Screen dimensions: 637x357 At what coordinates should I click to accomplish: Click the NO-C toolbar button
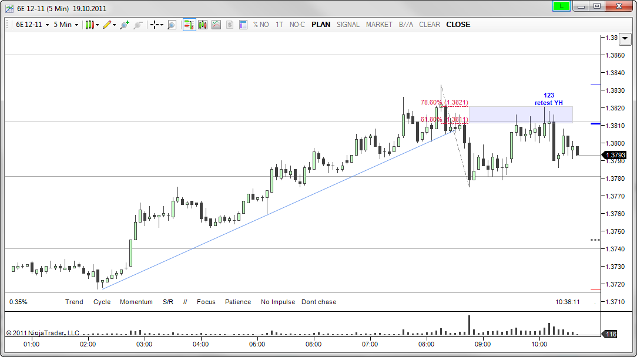coord(297,25)
